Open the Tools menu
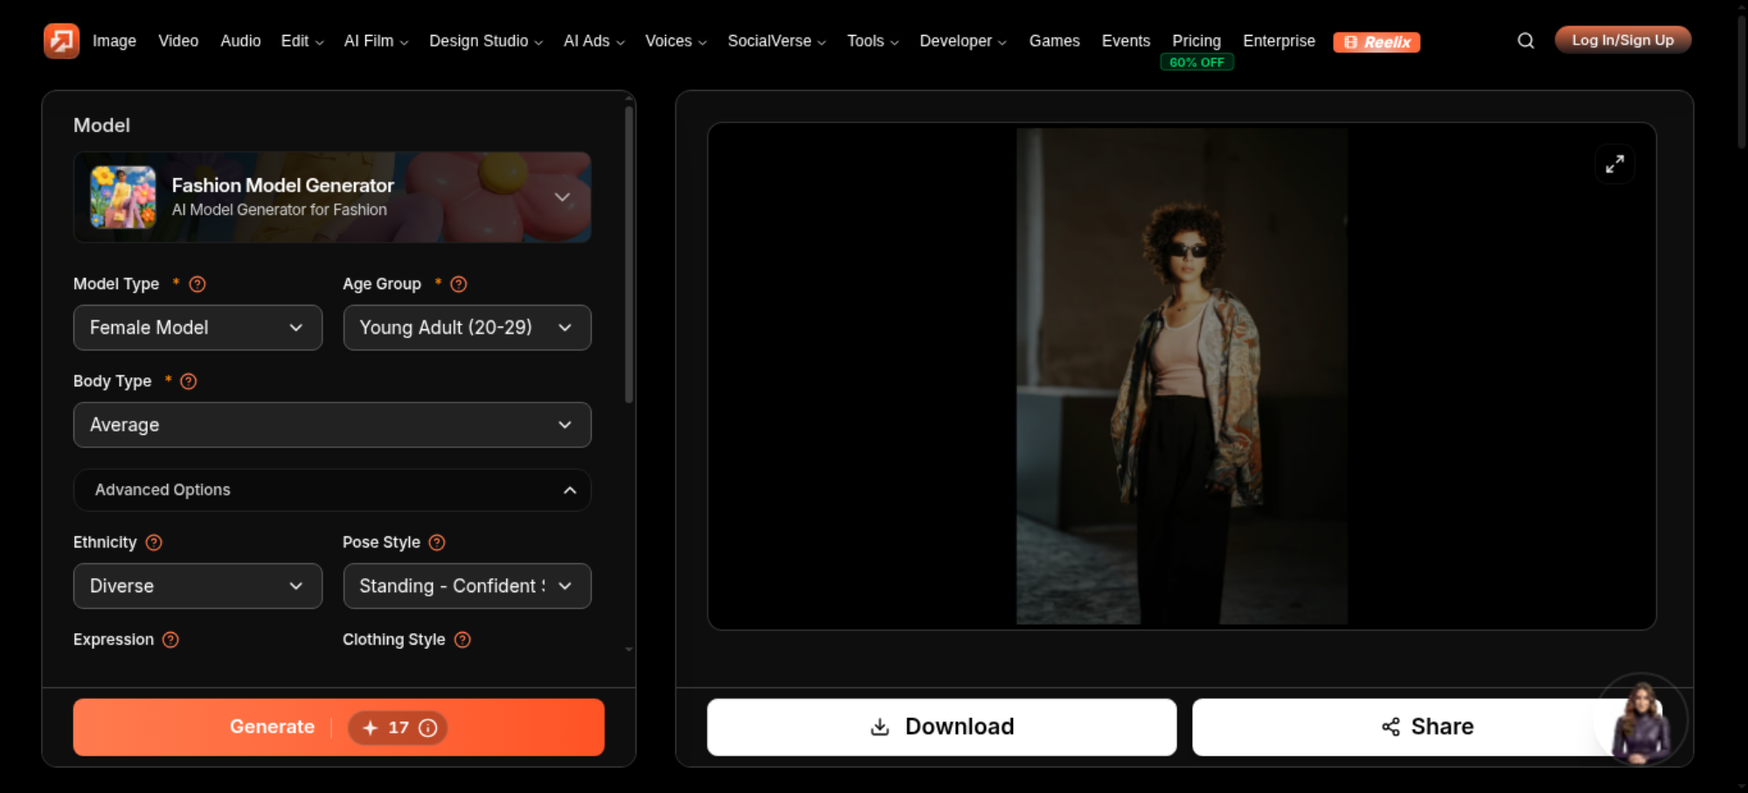Viewport: 1748px width, 793px height. click(x=872, y=41)
